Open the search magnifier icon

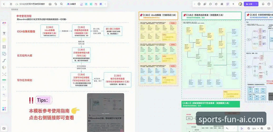[61, 4]
